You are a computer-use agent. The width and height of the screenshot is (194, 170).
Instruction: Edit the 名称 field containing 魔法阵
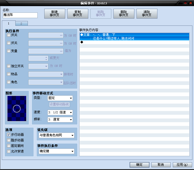20,15
